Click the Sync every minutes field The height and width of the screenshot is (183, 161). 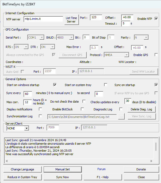point(28,94)
